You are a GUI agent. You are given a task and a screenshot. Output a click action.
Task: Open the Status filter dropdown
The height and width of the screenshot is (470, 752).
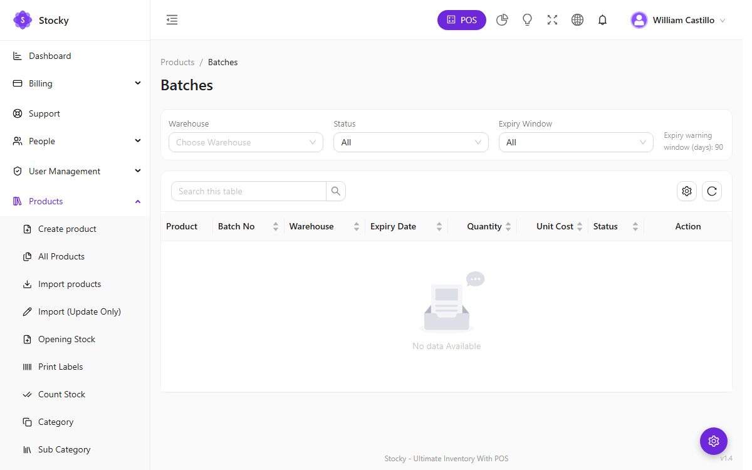point(411,142)
